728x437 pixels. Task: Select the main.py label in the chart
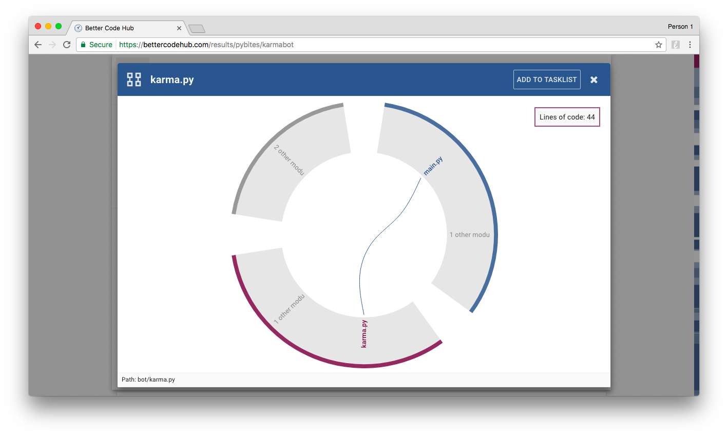433,166
